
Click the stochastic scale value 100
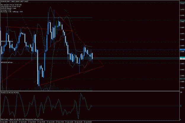(x=181, y=92)
